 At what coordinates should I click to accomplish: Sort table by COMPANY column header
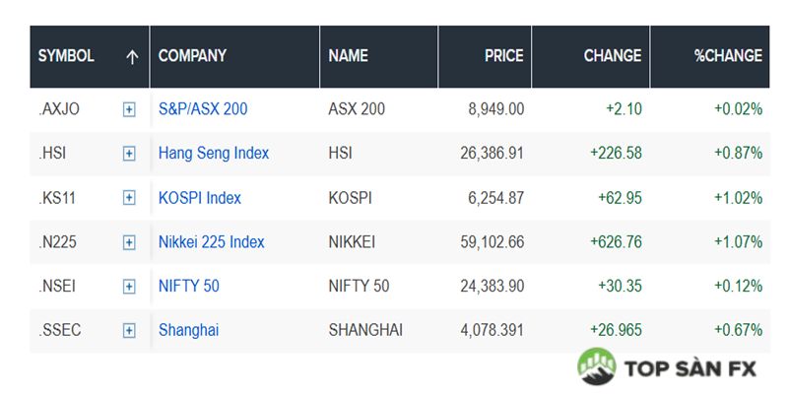click(x=192, y=56)
